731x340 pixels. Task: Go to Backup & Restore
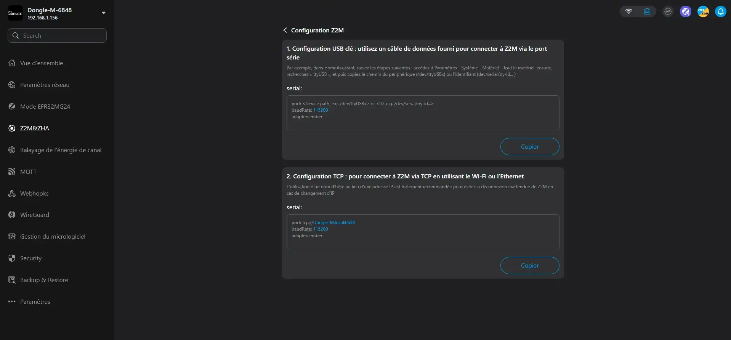44,280
